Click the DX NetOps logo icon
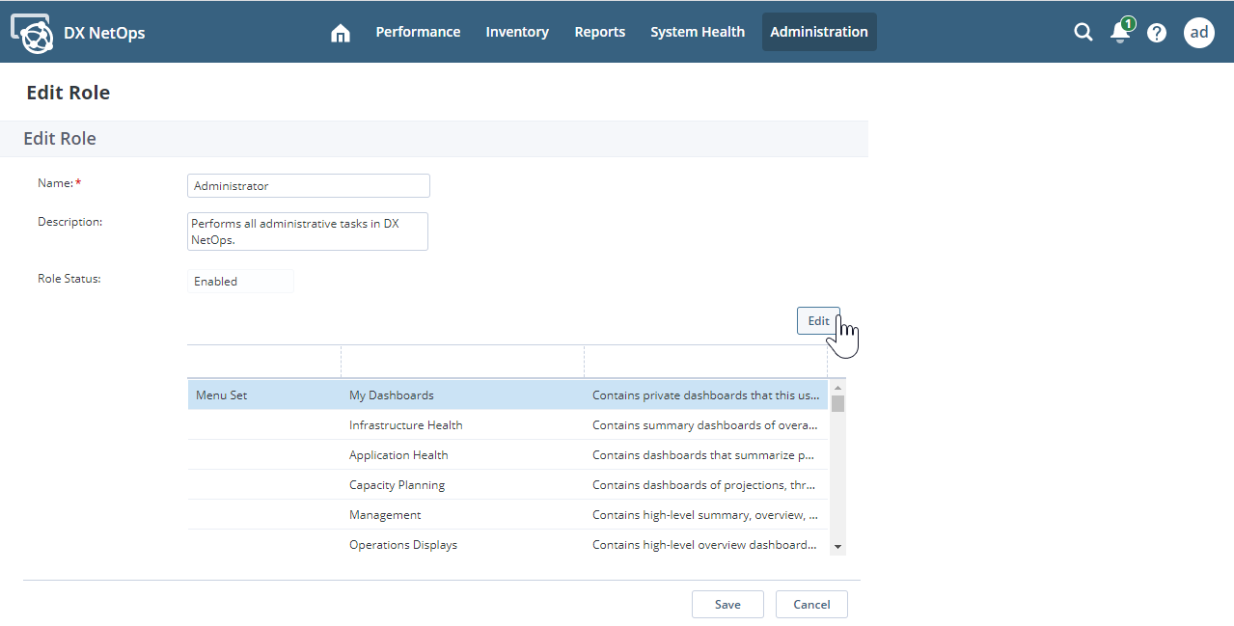 tap(32, 33)
